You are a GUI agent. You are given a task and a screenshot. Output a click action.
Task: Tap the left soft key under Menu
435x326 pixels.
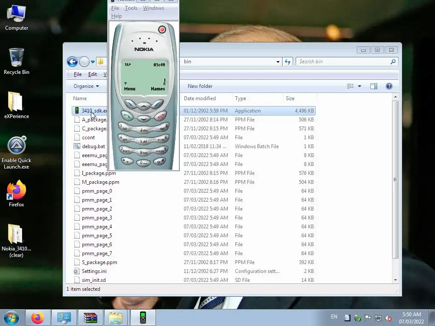click(130, 104)
